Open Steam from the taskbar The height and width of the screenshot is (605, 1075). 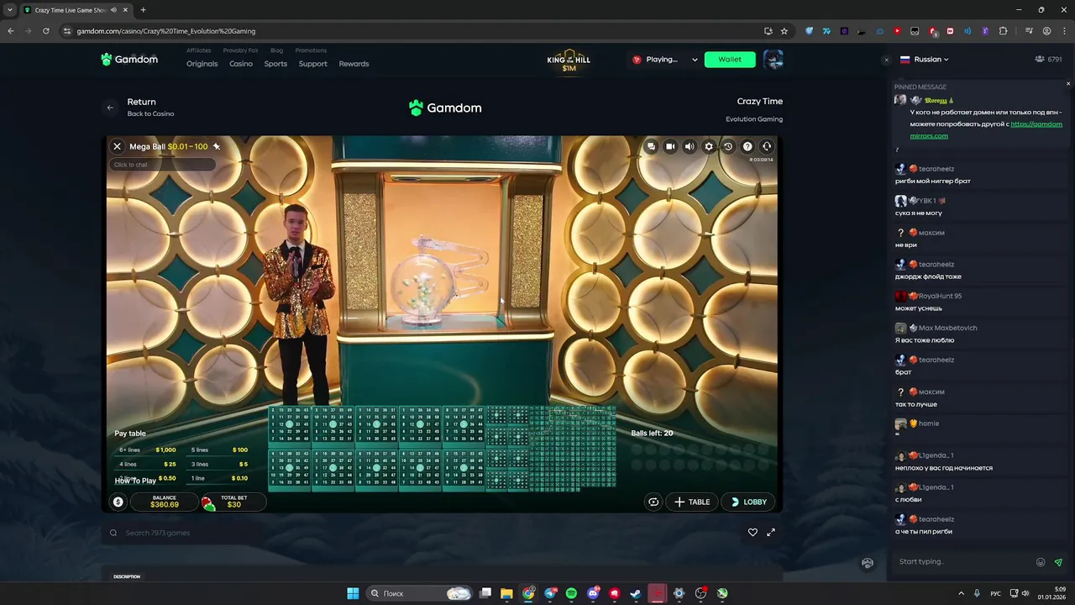coord(636,593)
